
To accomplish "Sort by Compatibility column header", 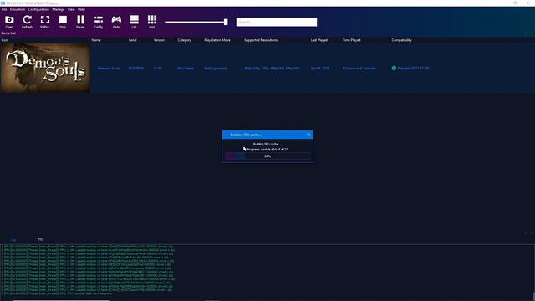I will click(x=401, y=40).
